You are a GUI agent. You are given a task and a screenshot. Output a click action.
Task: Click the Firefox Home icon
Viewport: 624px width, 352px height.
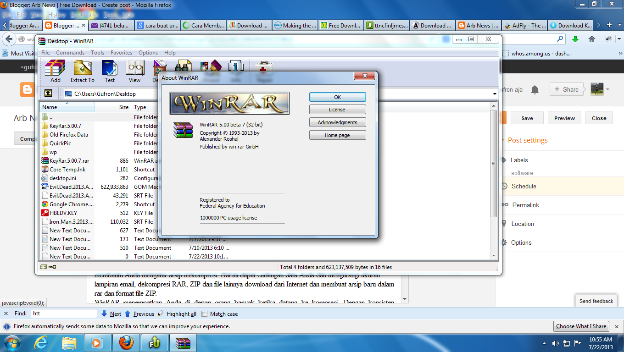click(592, 39)
